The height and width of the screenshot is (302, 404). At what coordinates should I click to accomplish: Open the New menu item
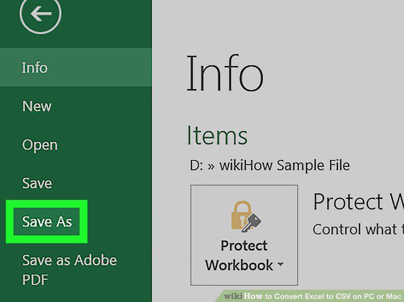point(37,106)
